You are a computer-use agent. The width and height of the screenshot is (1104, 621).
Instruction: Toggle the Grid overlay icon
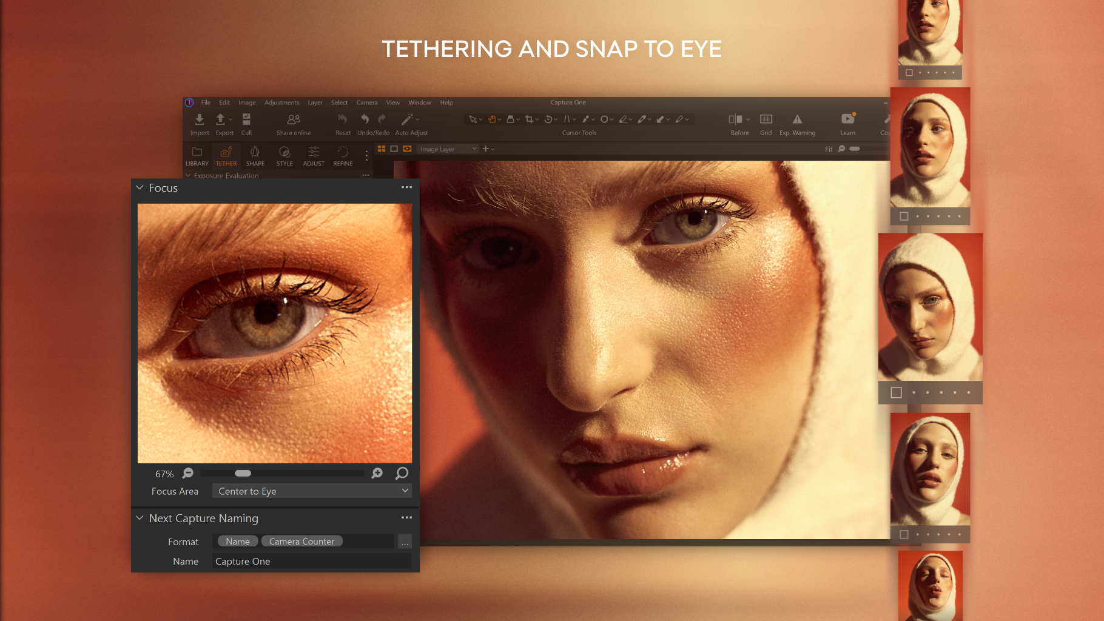(x=766, y=119)
